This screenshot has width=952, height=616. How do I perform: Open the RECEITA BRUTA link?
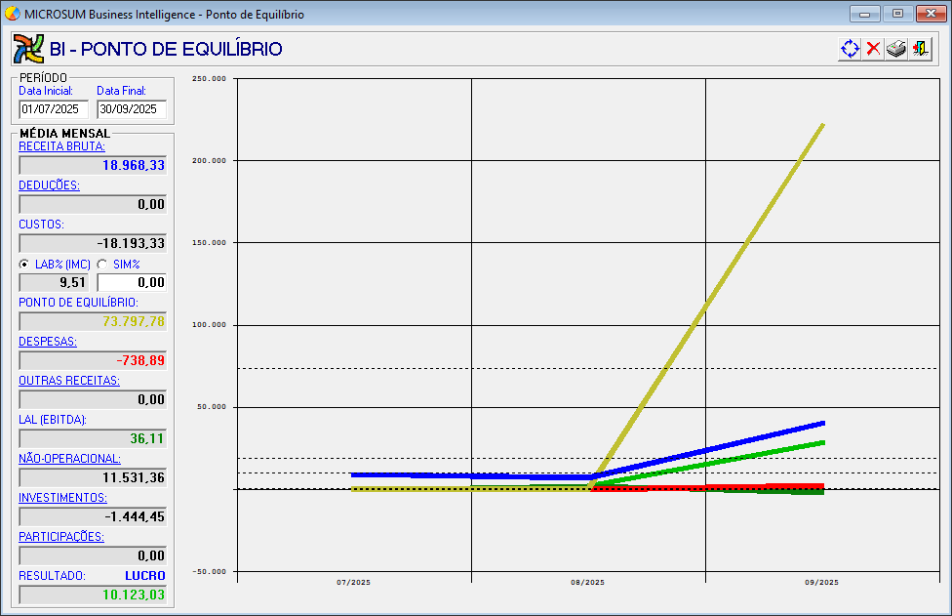click(x=61, y=146)
